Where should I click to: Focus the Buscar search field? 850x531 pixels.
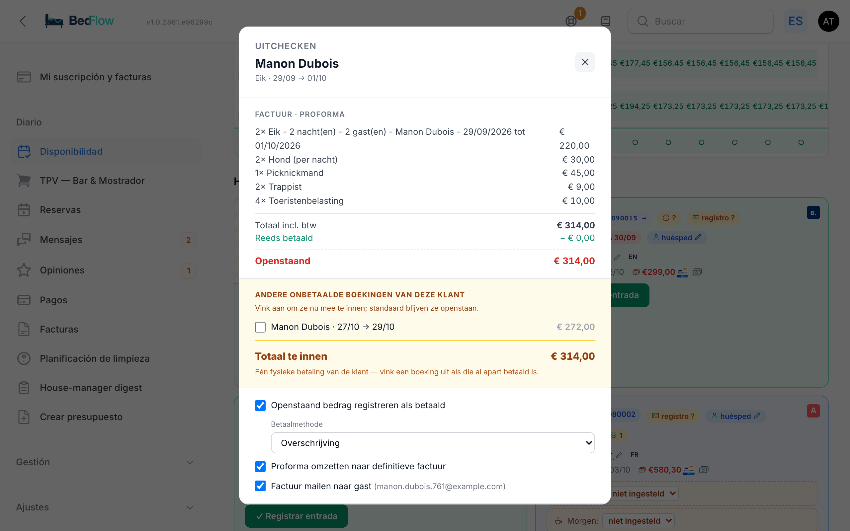[700, 22]
